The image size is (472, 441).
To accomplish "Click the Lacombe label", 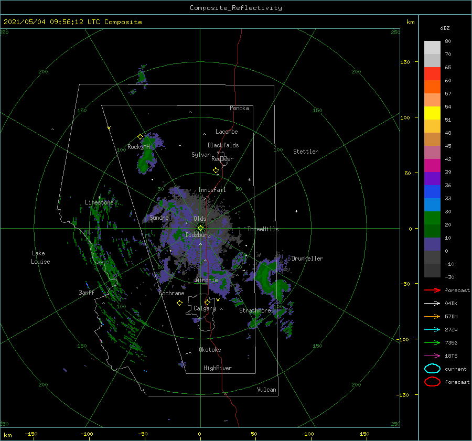I will coord(227,132).
